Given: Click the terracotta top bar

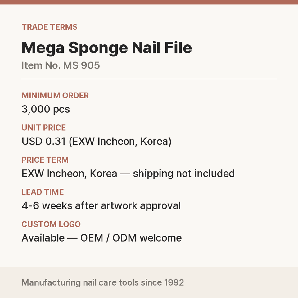Looking at the screenshot, I should (149, 2).
